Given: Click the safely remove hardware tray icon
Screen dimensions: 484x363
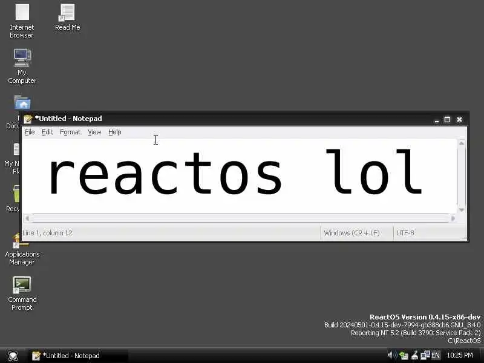Looking at the screenshot, I should tap(404, 356).
